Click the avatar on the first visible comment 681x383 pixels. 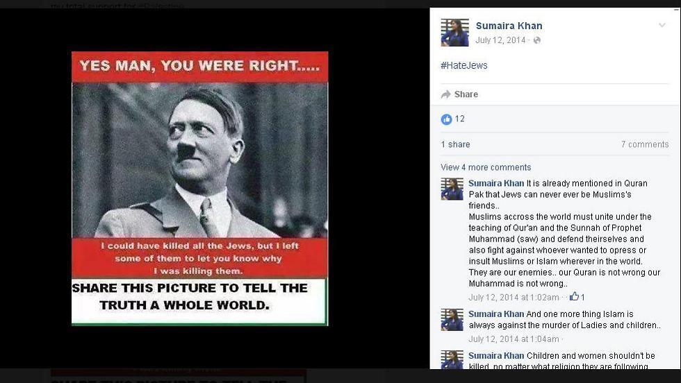(x=452, y=189)
